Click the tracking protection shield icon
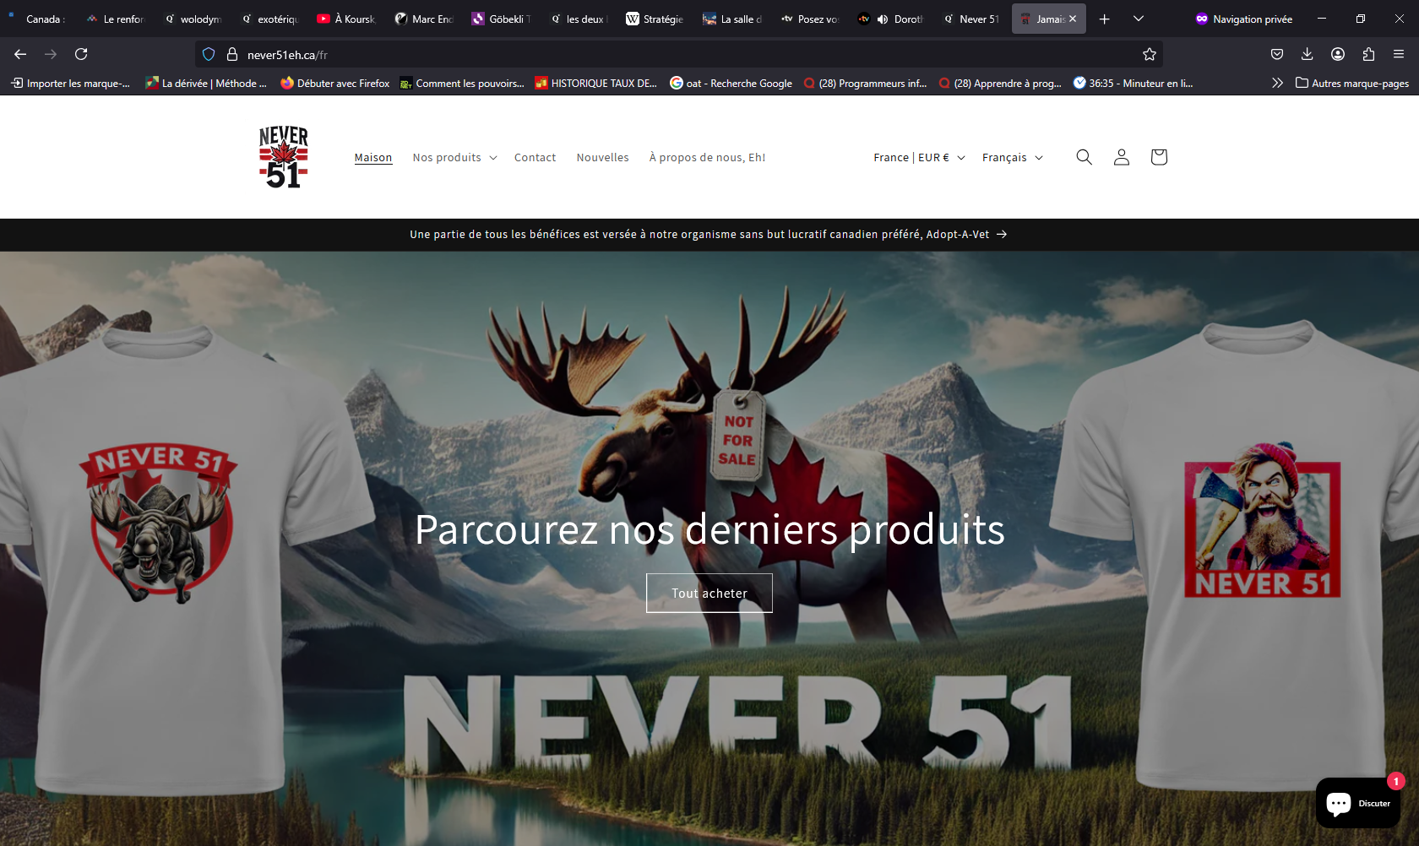1419x846 pixels. pyautogui.click(x=209, y=54)
